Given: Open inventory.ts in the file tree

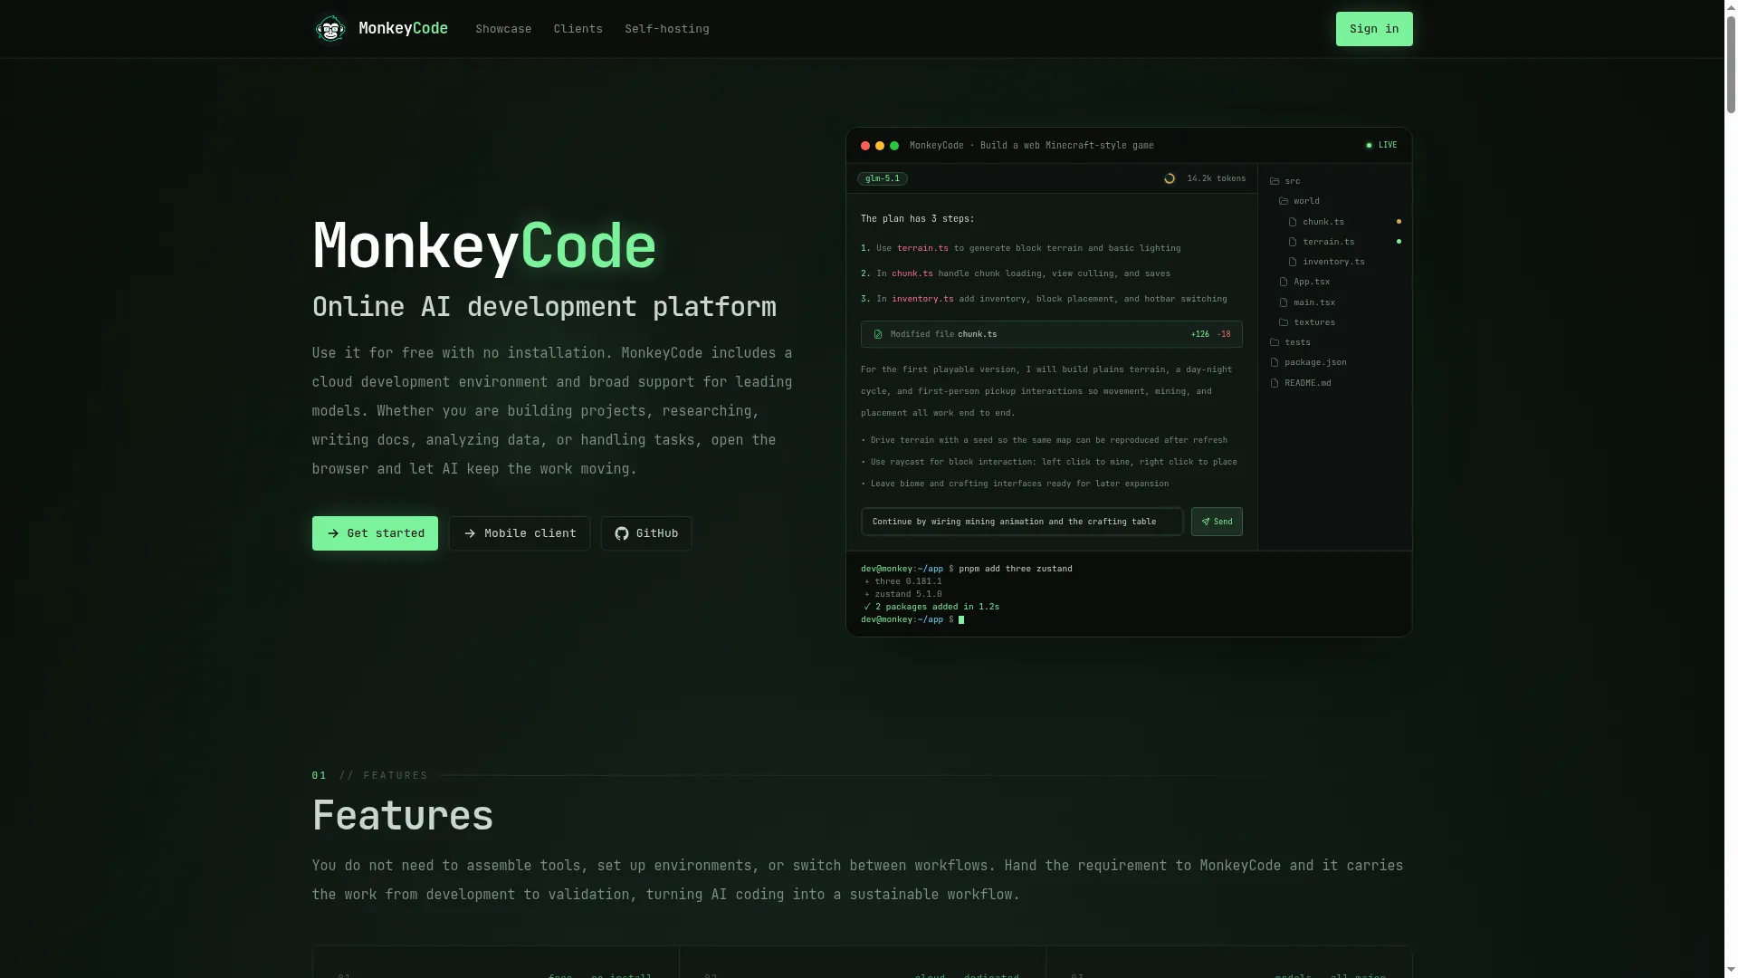Looking at the screenshot, I should click(x=1327, y=262).
